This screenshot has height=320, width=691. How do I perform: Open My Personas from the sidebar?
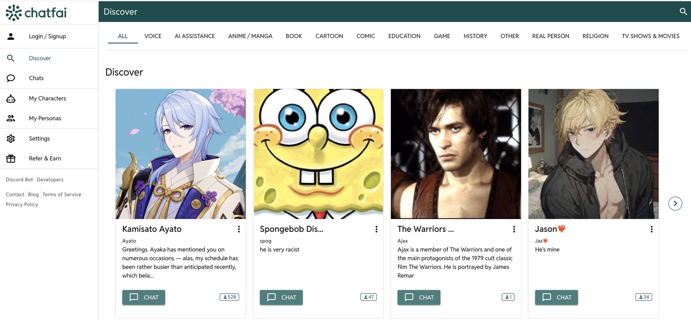click(45, 118)
